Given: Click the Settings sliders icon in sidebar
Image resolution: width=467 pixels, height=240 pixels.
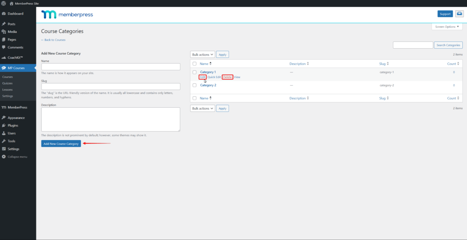Looking at the screenshot, I should [x=4, y=149].
